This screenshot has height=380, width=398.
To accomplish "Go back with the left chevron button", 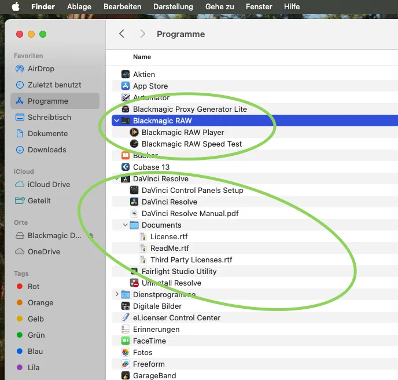I will [x=122, y=34].
